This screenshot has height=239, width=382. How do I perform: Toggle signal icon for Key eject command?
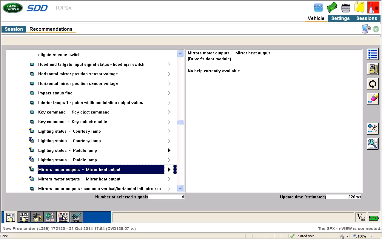point(32,112)
